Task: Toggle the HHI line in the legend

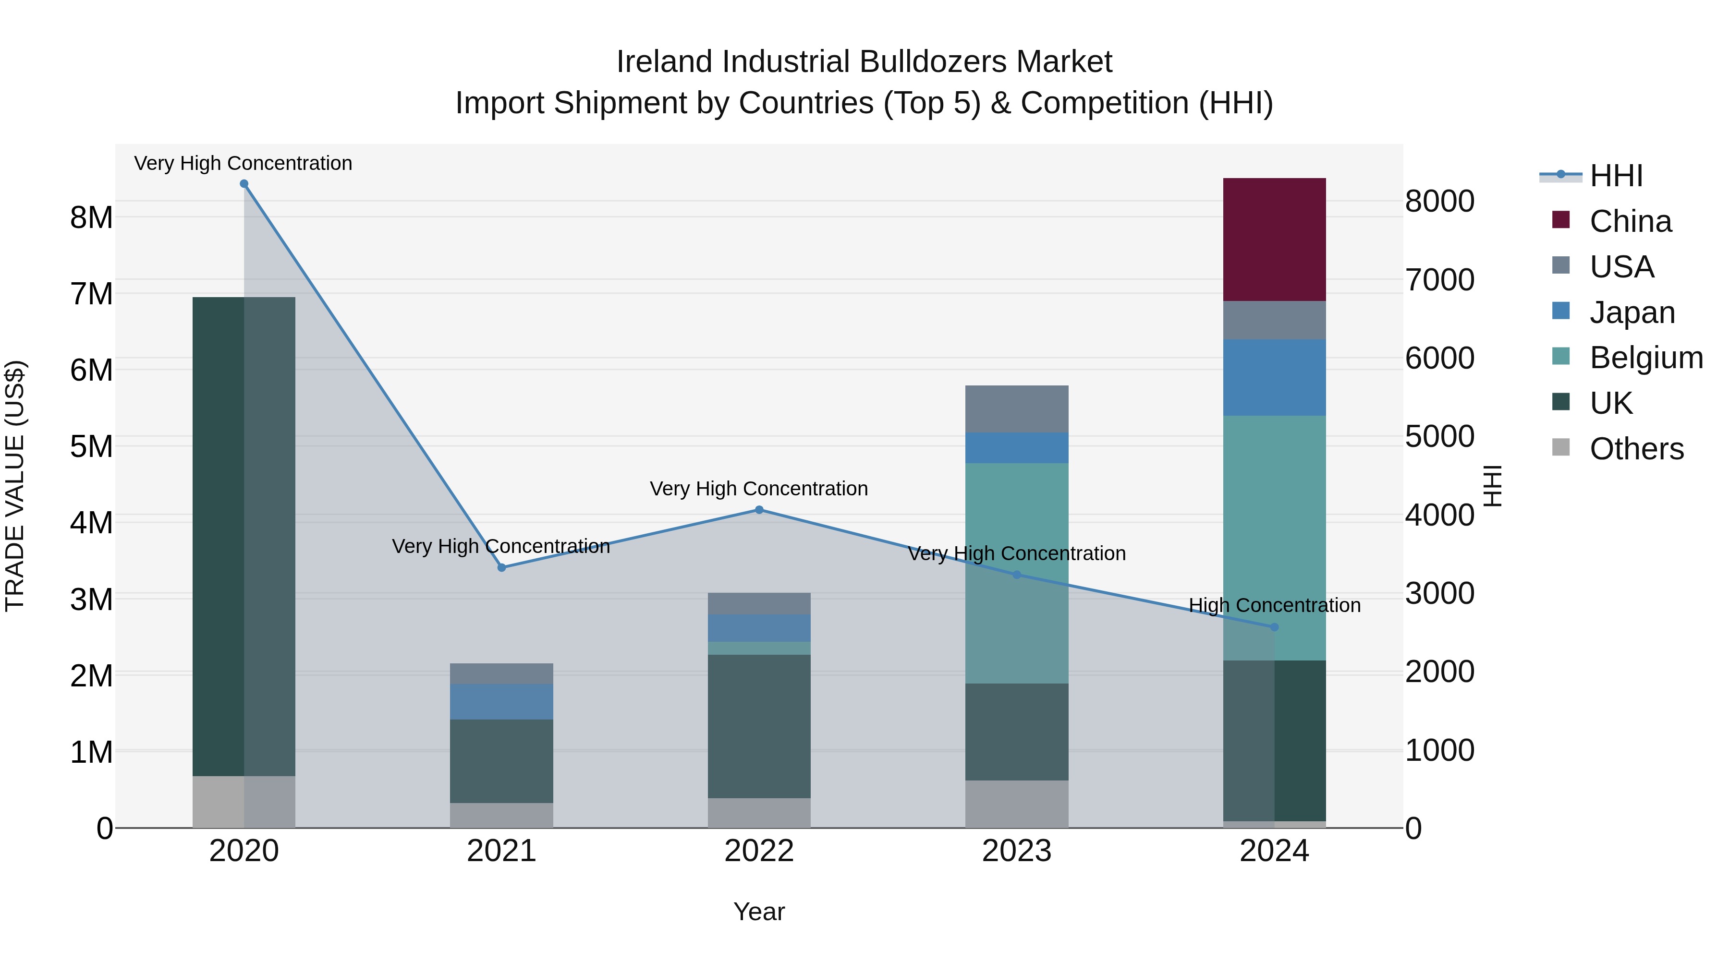Action: pyautogui.click(x=1591, y=176)
